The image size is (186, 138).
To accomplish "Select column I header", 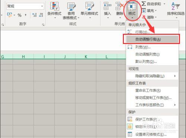I will click(x=44, y=57).
